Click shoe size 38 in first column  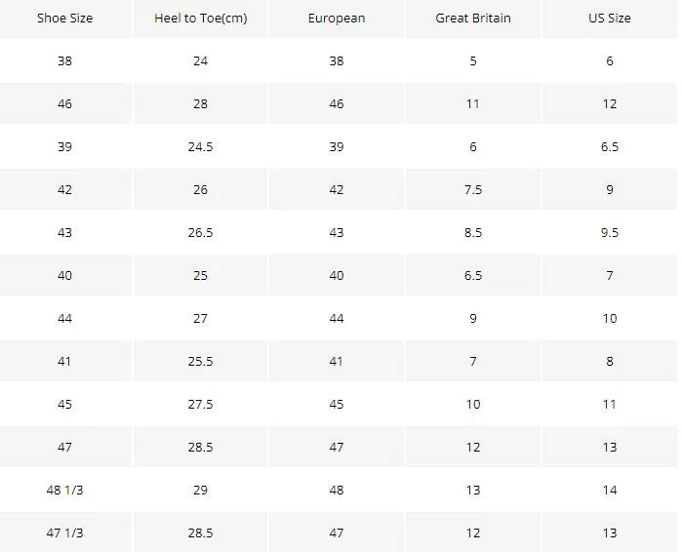(x=64, y=60)
